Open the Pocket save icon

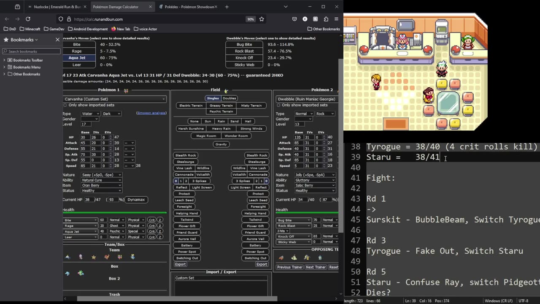click(x=294, y=19)
